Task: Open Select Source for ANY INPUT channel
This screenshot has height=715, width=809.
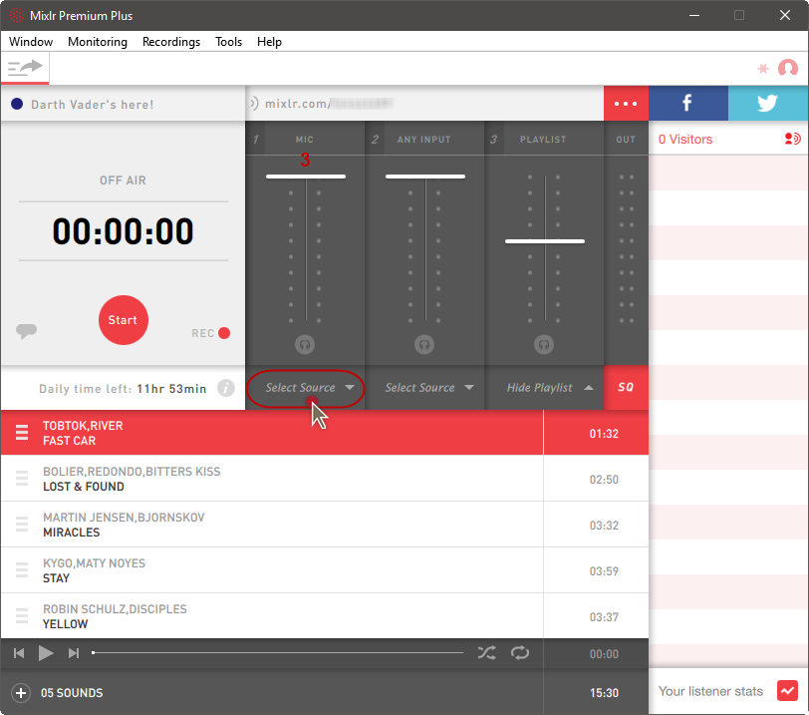Action: click(425, 388)
